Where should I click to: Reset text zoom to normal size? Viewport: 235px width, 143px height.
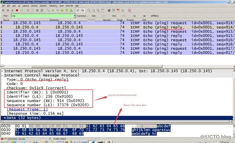pos(98,10)
